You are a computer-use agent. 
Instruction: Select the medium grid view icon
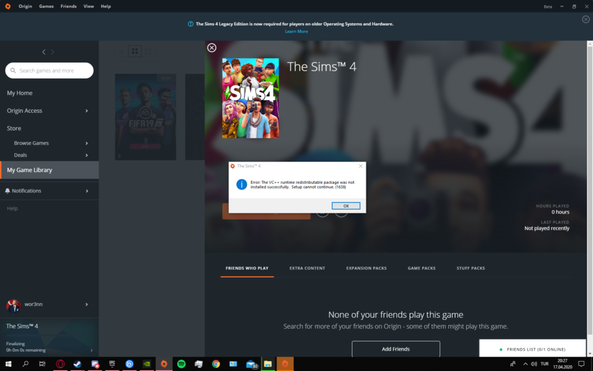[x=134, y=51]
